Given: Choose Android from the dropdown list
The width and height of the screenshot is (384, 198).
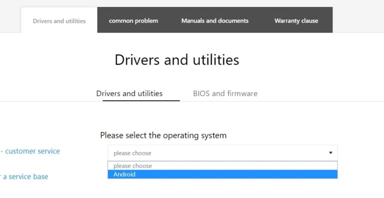Looking at the screenshot, I should tap(222, 174).
